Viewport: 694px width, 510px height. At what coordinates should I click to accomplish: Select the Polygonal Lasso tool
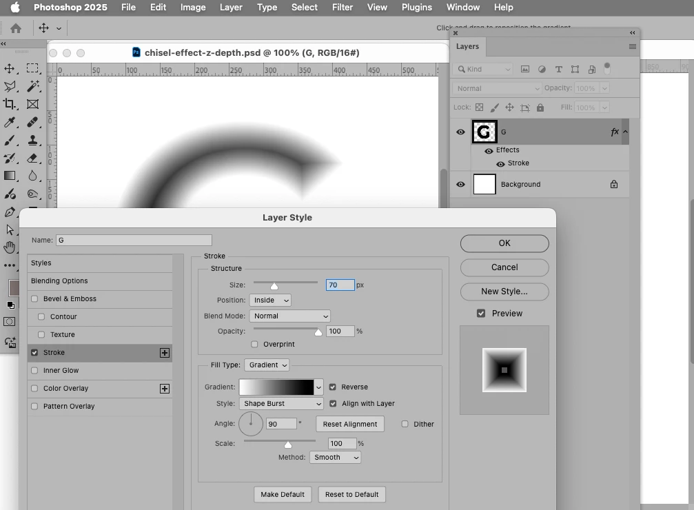click(x=9, y=86)
